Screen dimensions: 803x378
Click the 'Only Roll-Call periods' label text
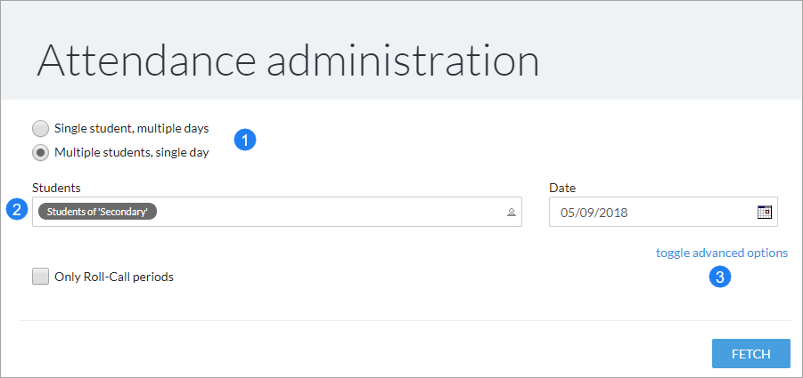coord(114,277)
